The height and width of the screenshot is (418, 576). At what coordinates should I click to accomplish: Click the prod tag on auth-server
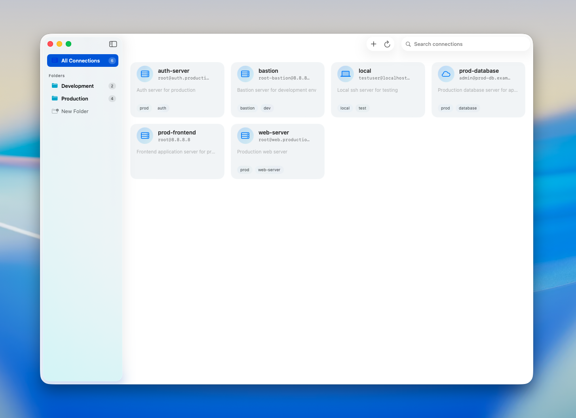pyautogui.click(x=144, y=108)
